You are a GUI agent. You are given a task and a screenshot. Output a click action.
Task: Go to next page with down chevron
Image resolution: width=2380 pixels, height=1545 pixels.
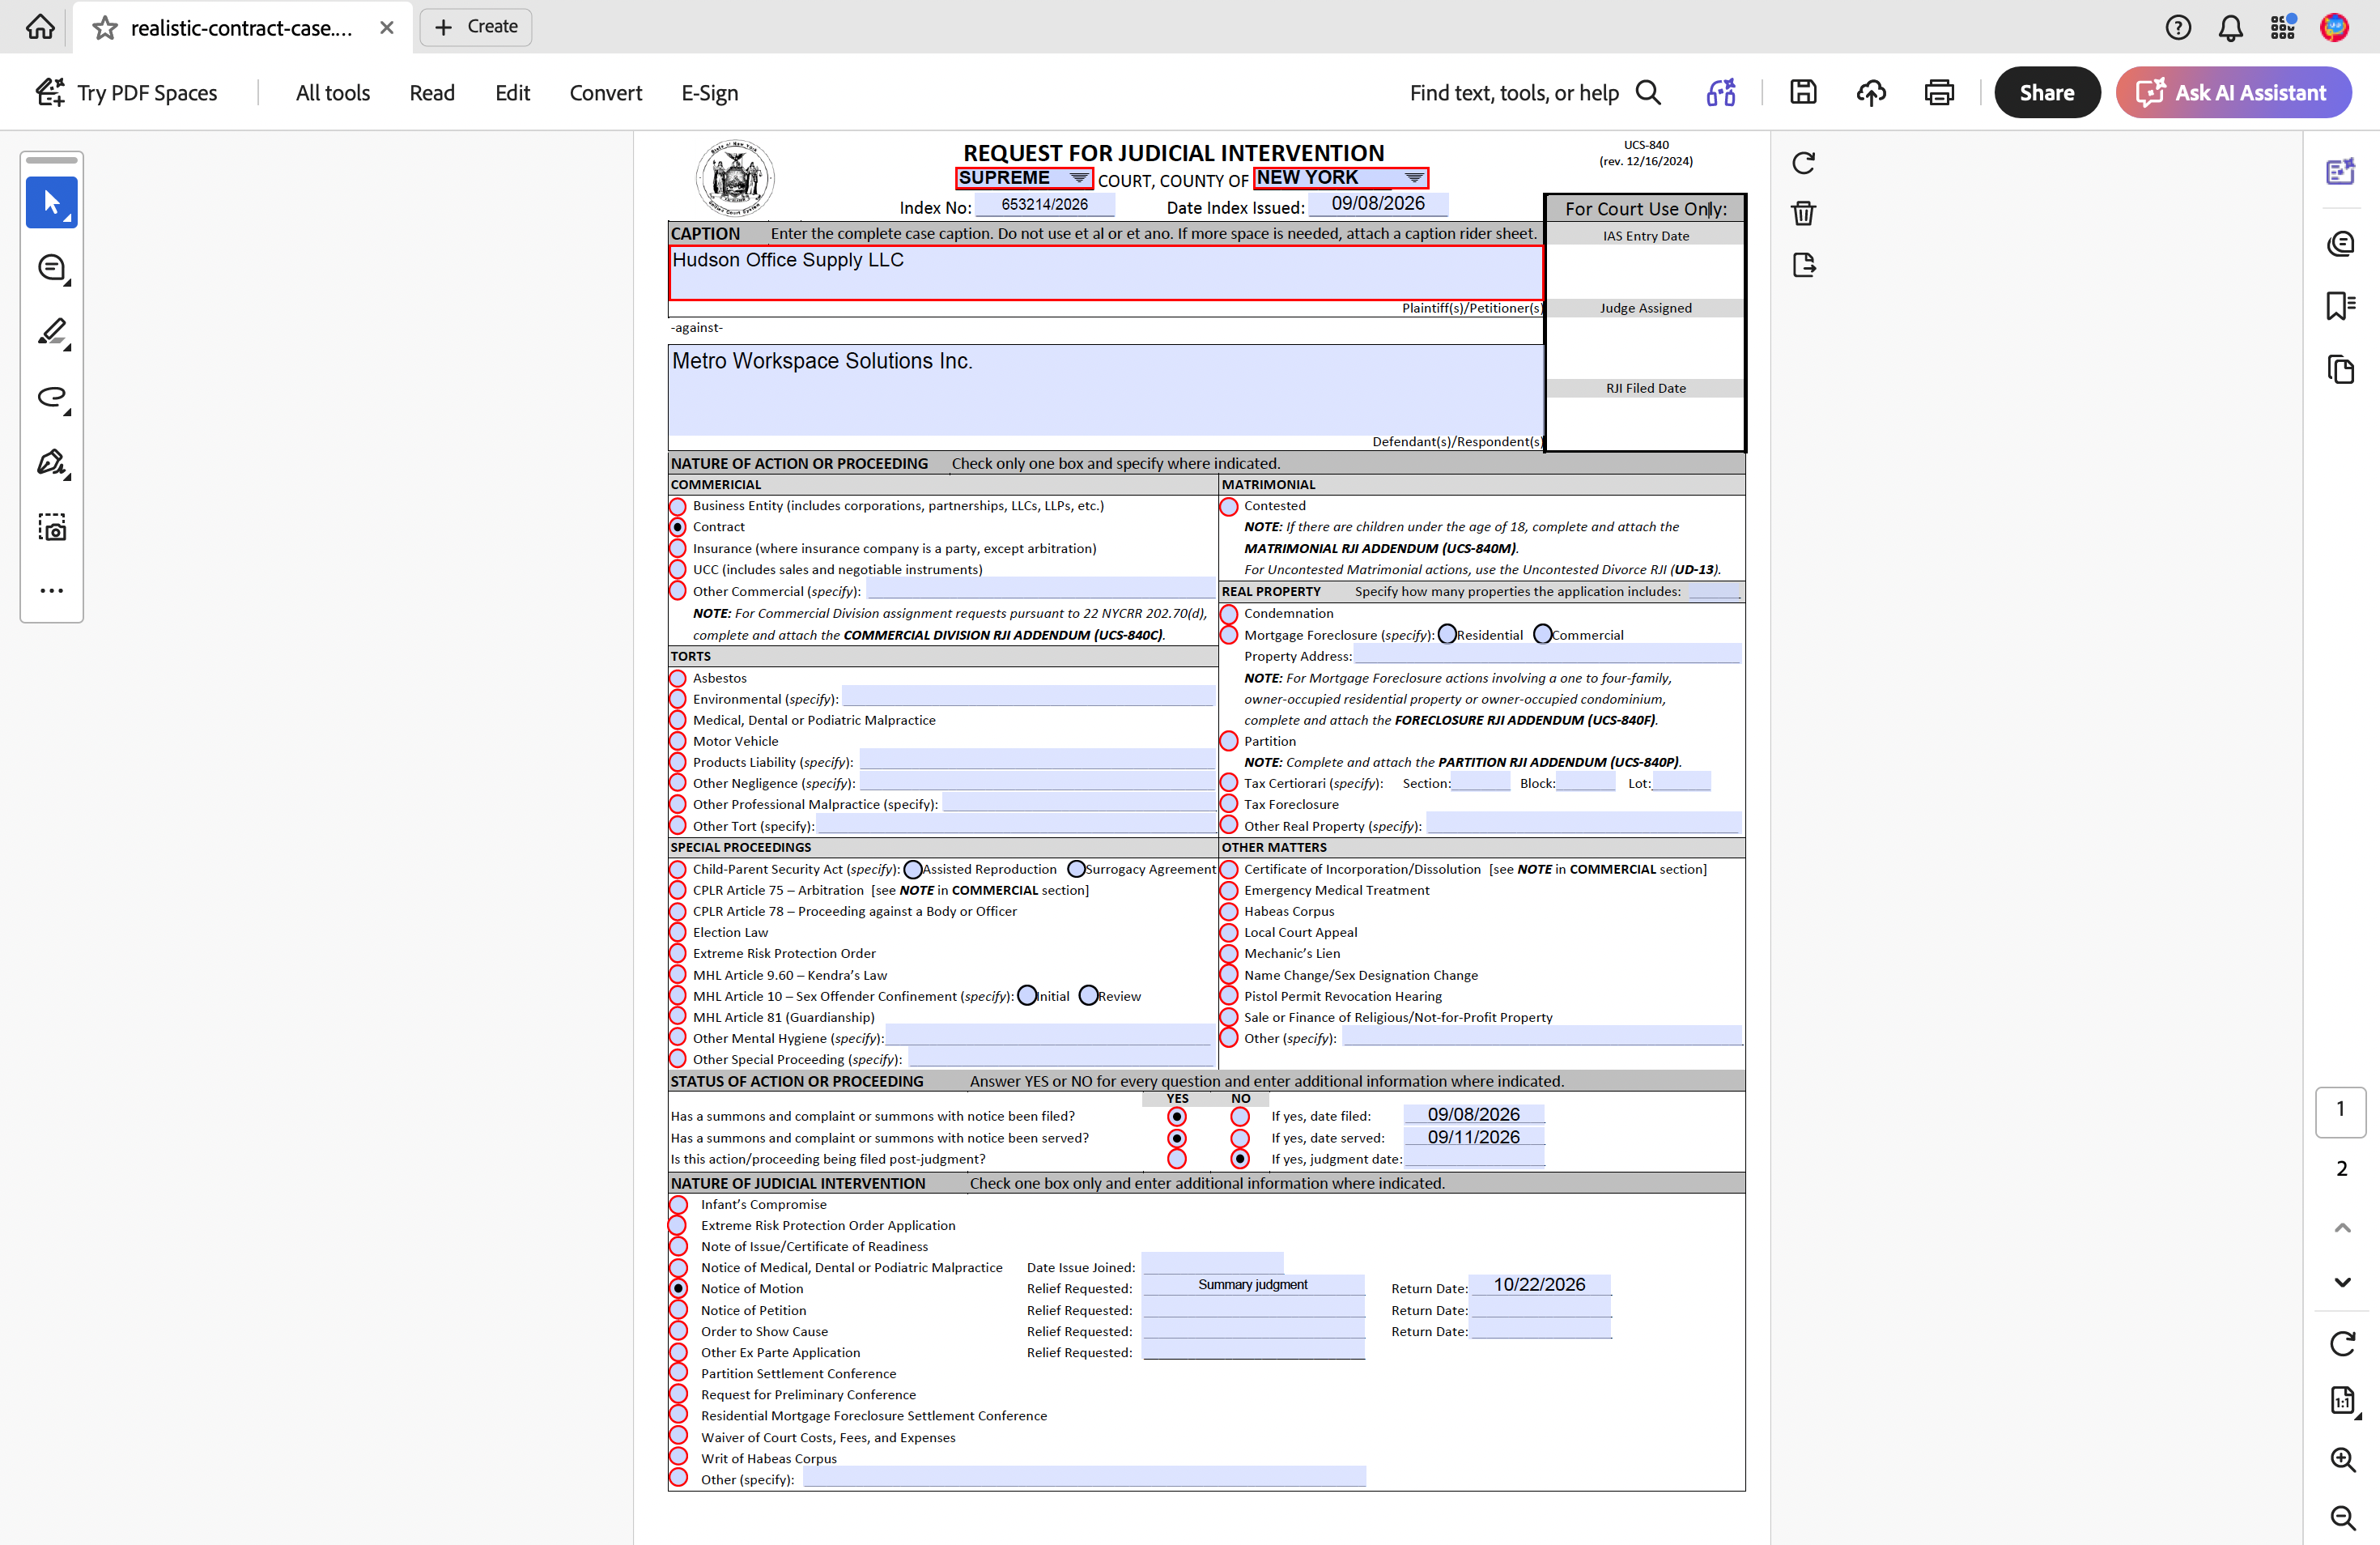click(x=2342, y=1282)
